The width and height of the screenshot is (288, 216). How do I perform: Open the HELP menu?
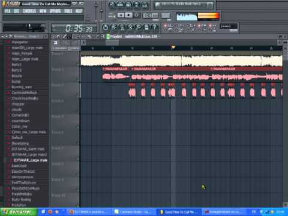[79, 11]
